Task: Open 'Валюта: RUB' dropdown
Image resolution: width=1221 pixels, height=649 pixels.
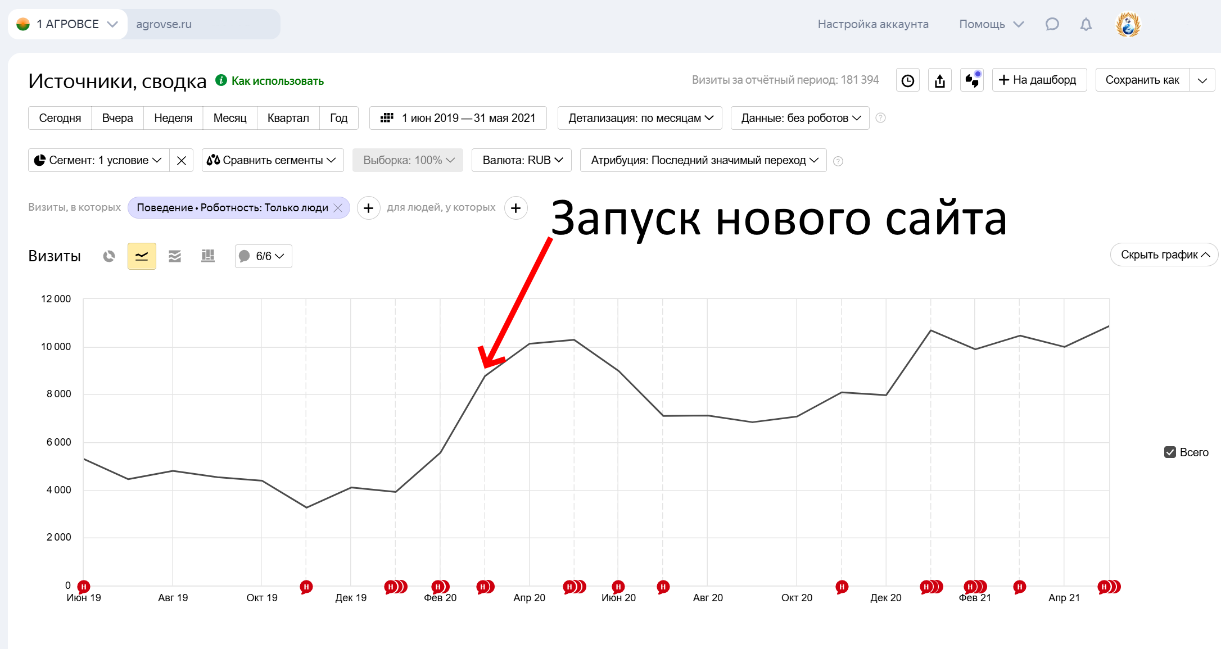Action: 522,160
